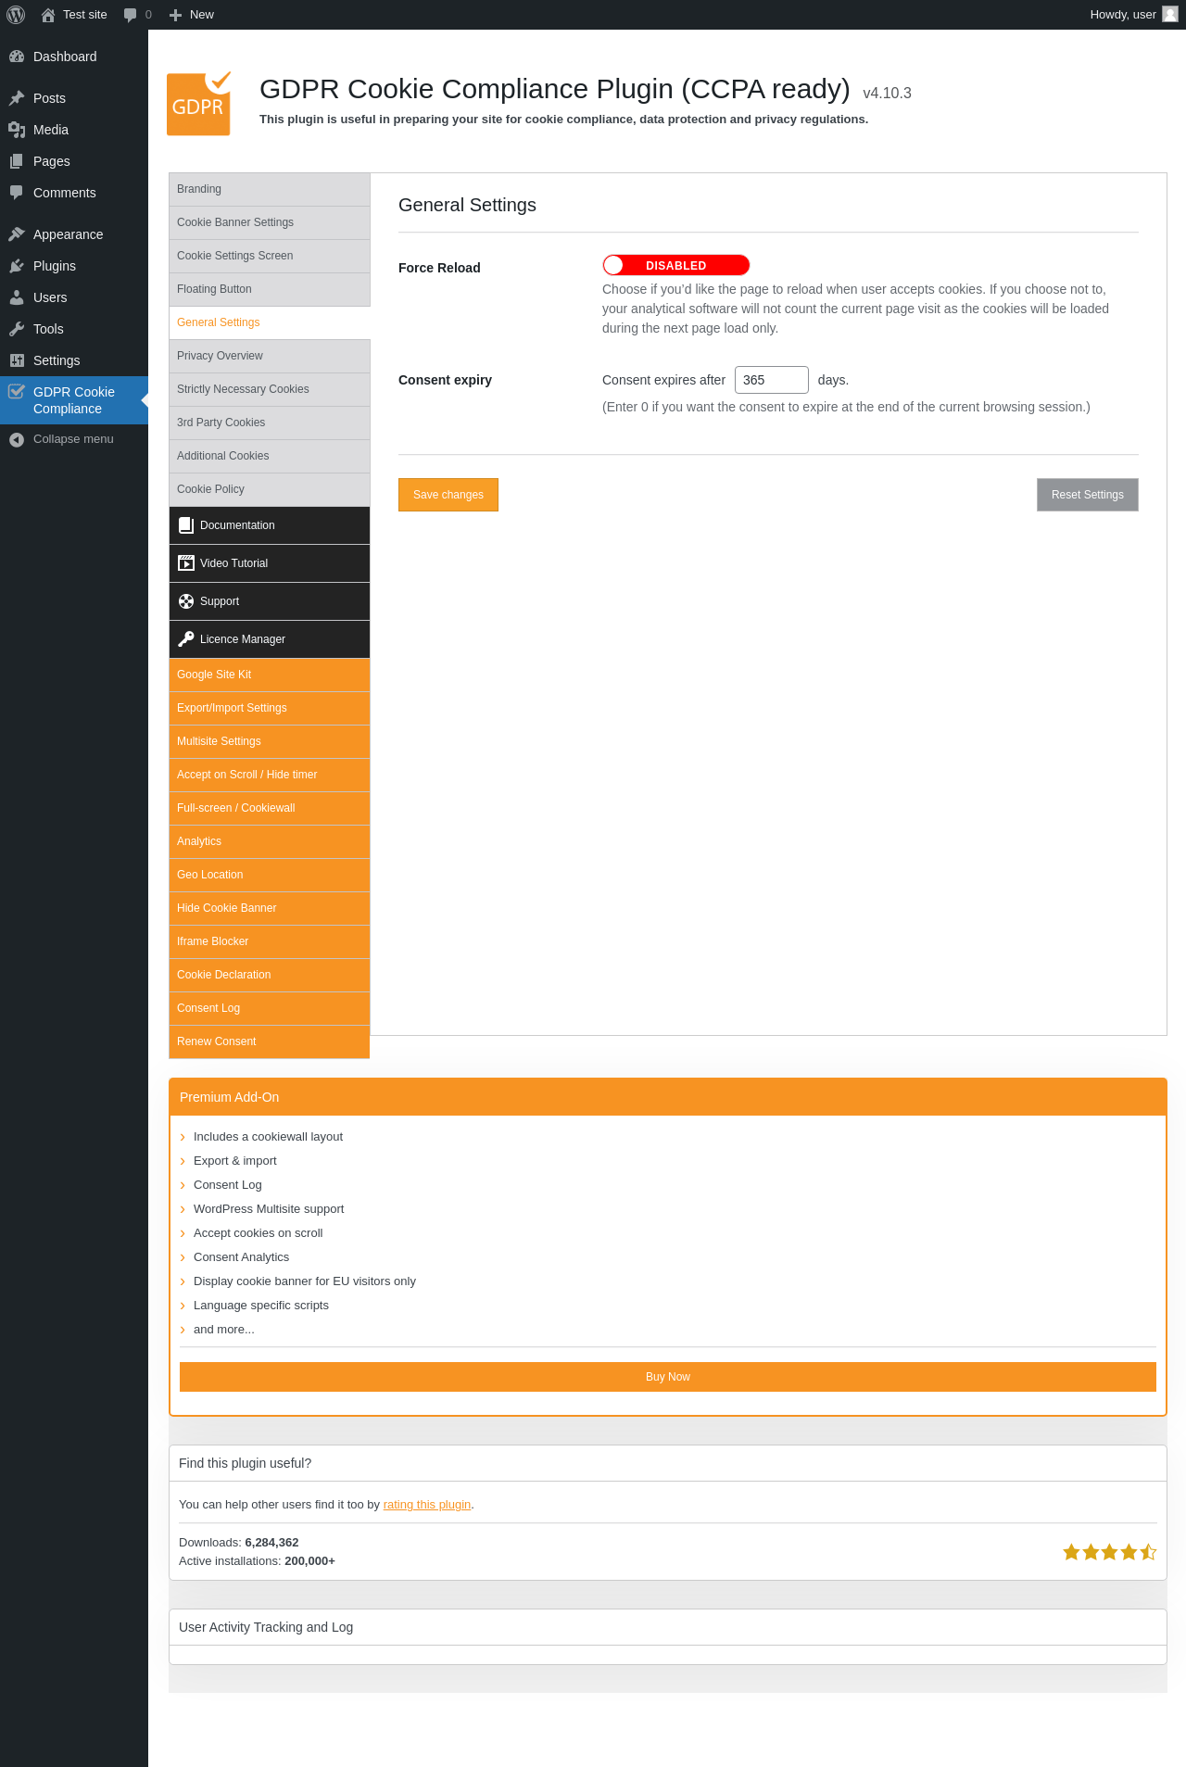Image resolution: width=1186 pixels, height=1767 pixels.
Task: Click the Licence Manager key icon
Action: 186,639
